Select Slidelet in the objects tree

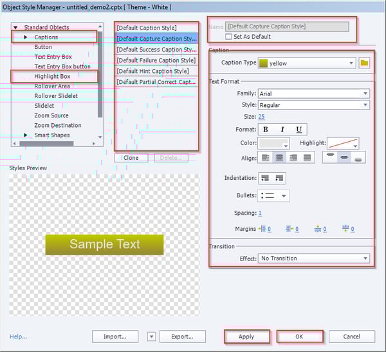[x=44, y=106]
